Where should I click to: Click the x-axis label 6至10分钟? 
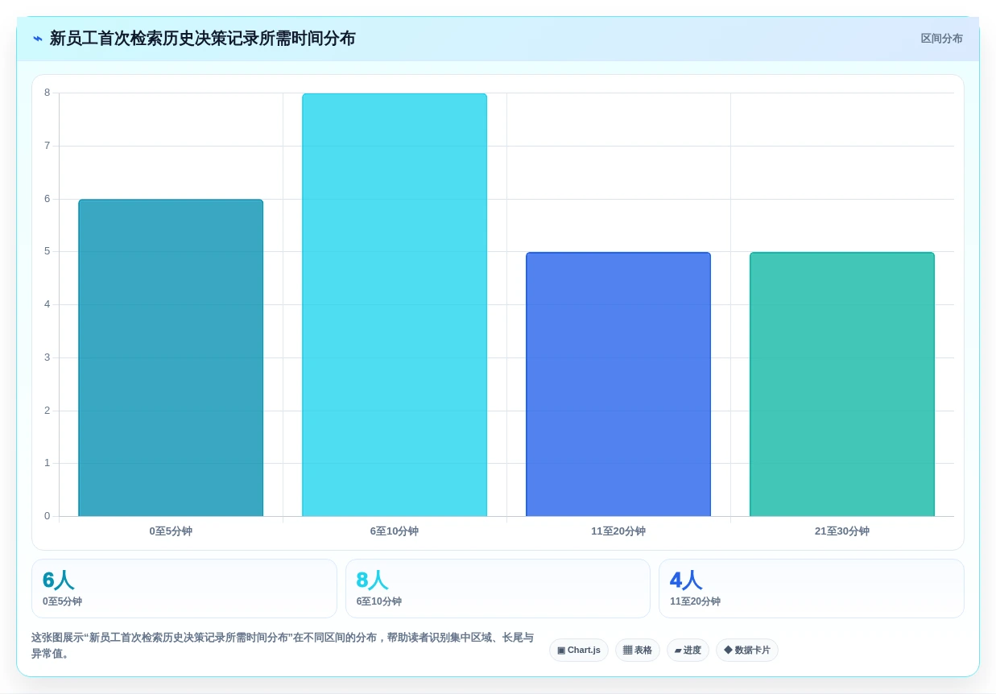pyautogui.click(x=395, y=531)
